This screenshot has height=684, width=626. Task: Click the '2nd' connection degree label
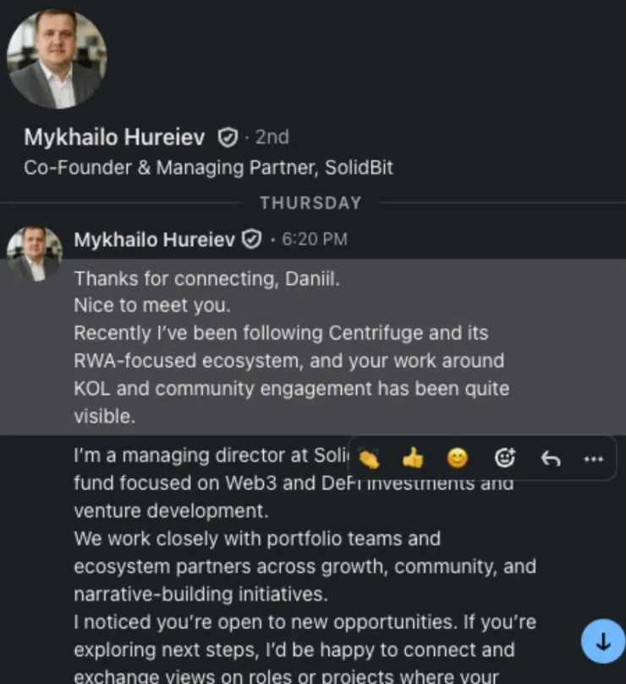[x=271, y=137]
